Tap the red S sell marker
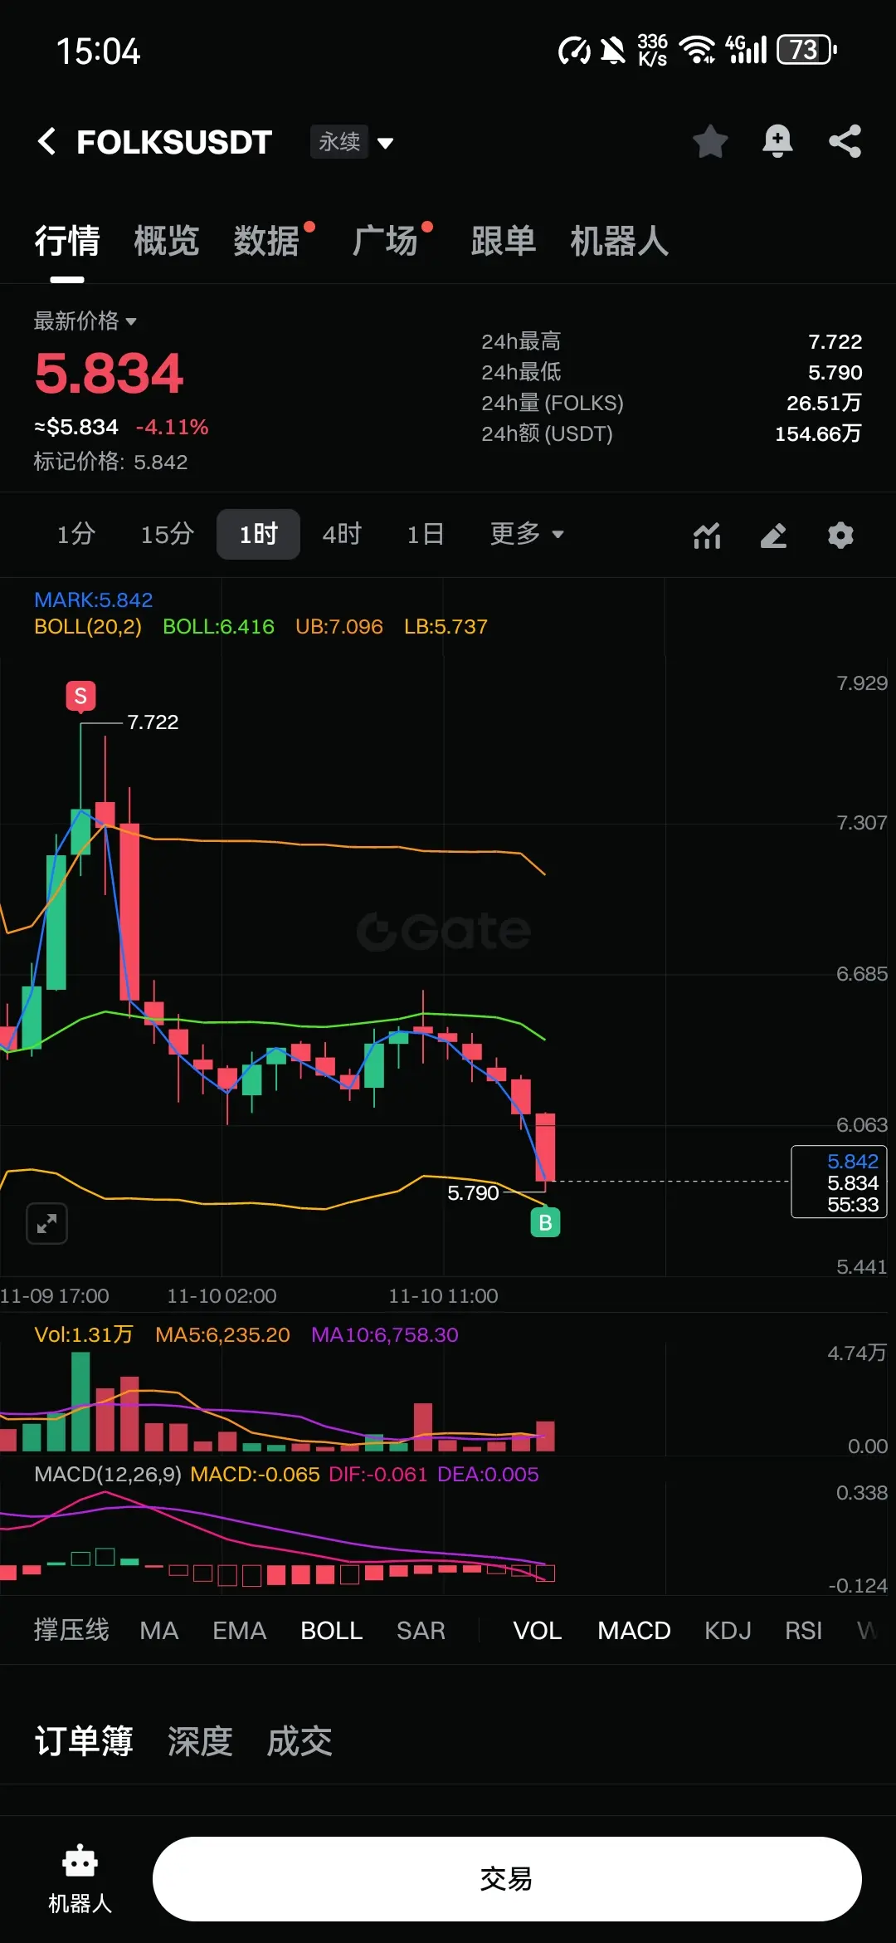This screenshot has height=1943, width=896. pyautogui.click(x=80, y=696)
